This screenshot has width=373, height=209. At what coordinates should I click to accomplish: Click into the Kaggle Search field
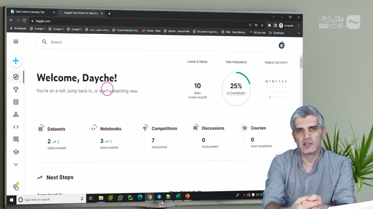coord(153,42)
